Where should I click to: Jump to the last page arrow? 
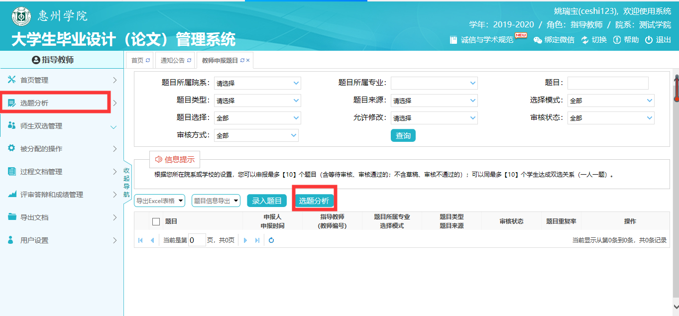257,240
